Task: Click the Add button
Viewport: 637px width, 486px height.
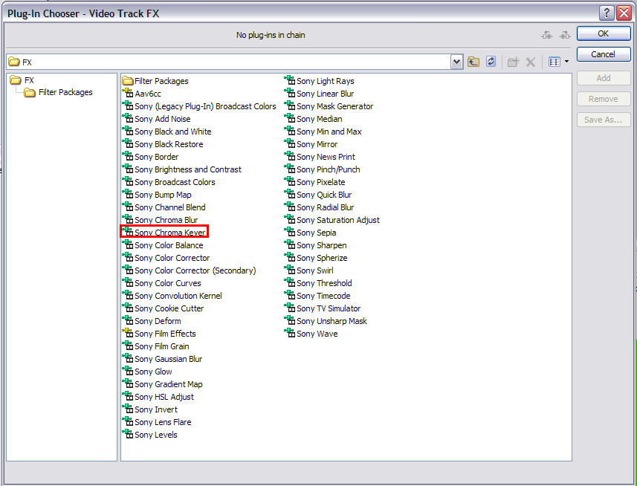Action: pos(604,78)
